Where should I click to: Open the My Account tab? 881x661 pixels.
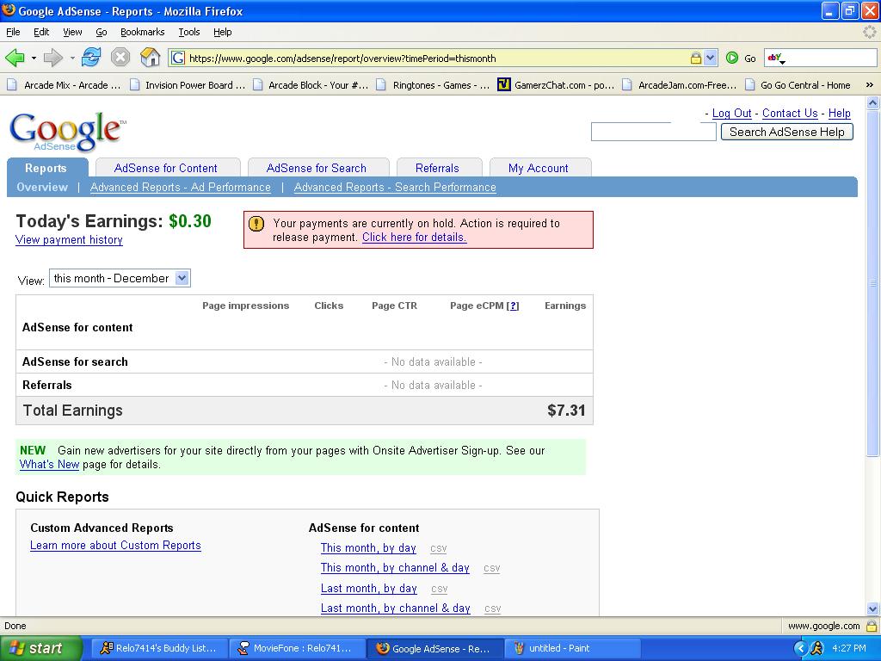[539, 168]
